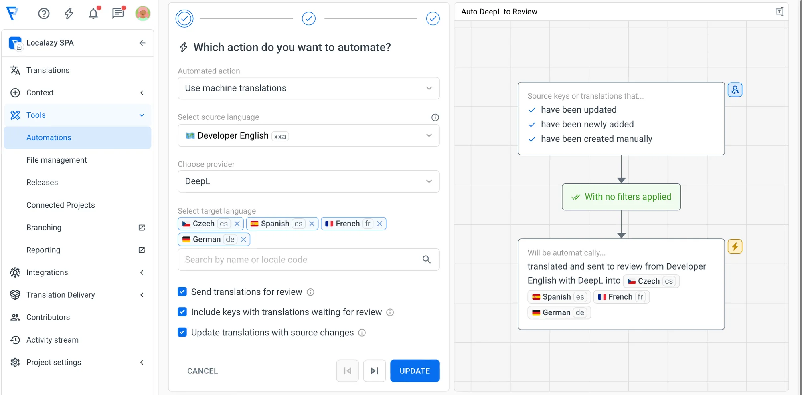The image size is (802, 395).
Task: Click the user avatar picture
Action: click(x=143, y=14)
